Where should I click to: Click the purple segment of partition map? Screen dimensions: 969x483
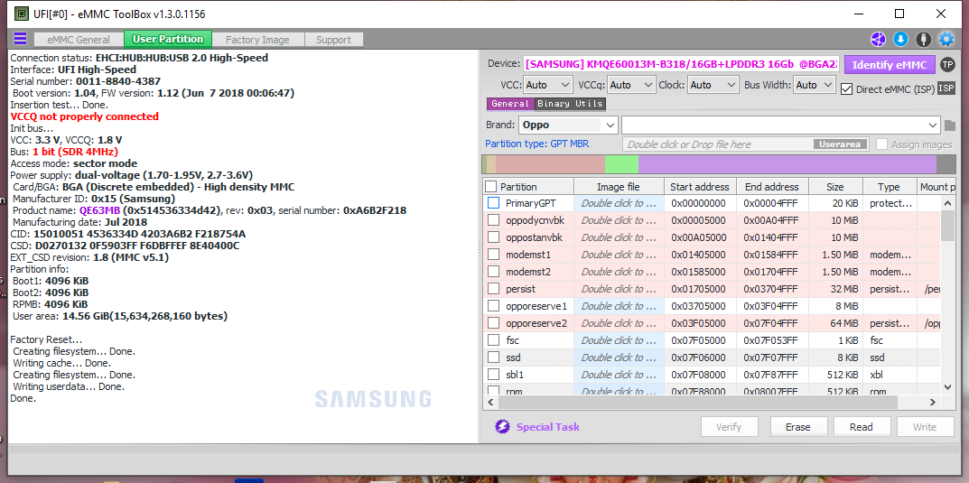tap(787, 164)
